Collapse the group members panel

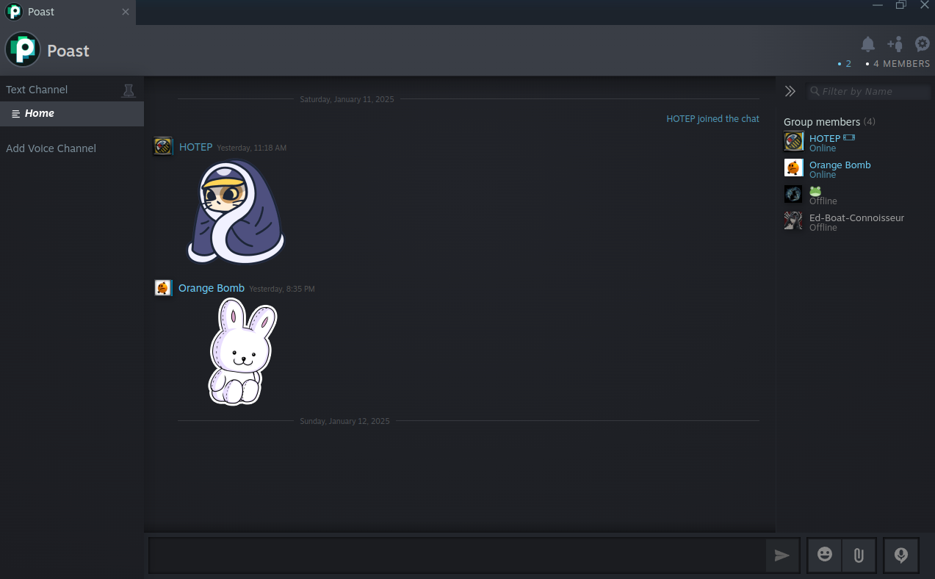790,91
